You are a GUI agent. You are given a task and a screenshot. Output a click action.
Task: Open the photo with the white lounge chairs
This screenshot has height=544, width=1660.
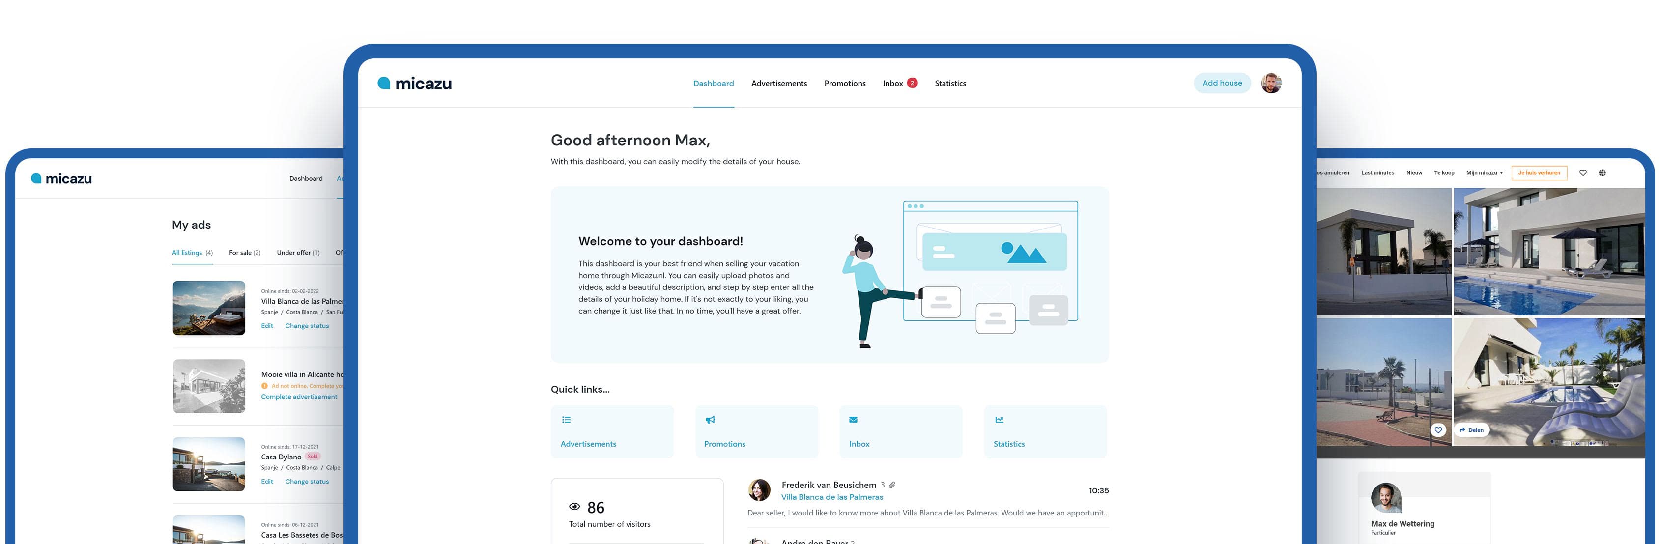coord(1549,382)
